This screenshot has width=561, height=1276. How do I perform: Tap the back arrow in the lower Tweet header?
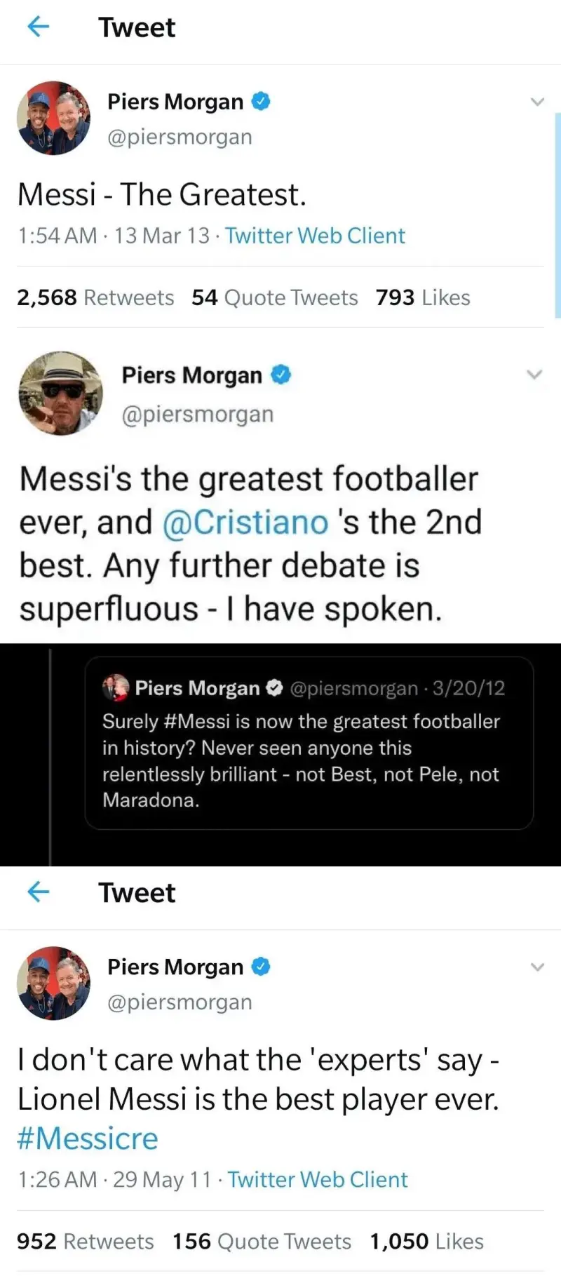(x=38, y=892)
